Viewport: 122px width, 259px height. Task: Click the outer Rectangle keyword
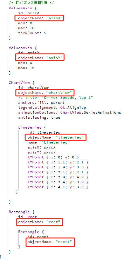pyautogui.click(x=19, y=212)
